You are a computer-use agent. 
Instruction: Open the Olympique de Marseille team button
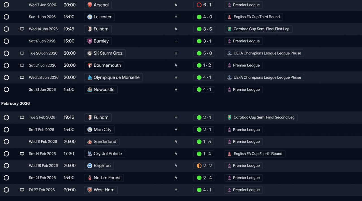pos(113,77)
